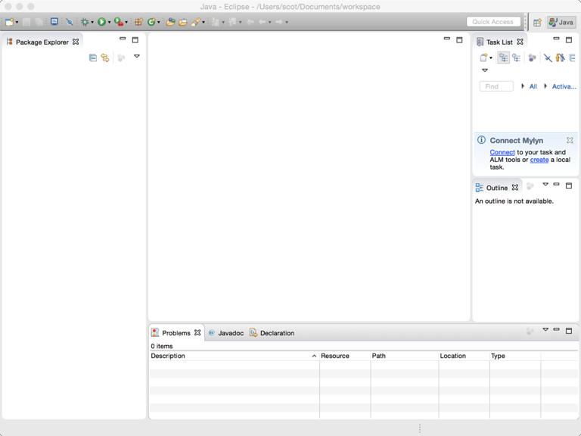Toggle Scheduled presentation in Task List

(x=516, y=58)
